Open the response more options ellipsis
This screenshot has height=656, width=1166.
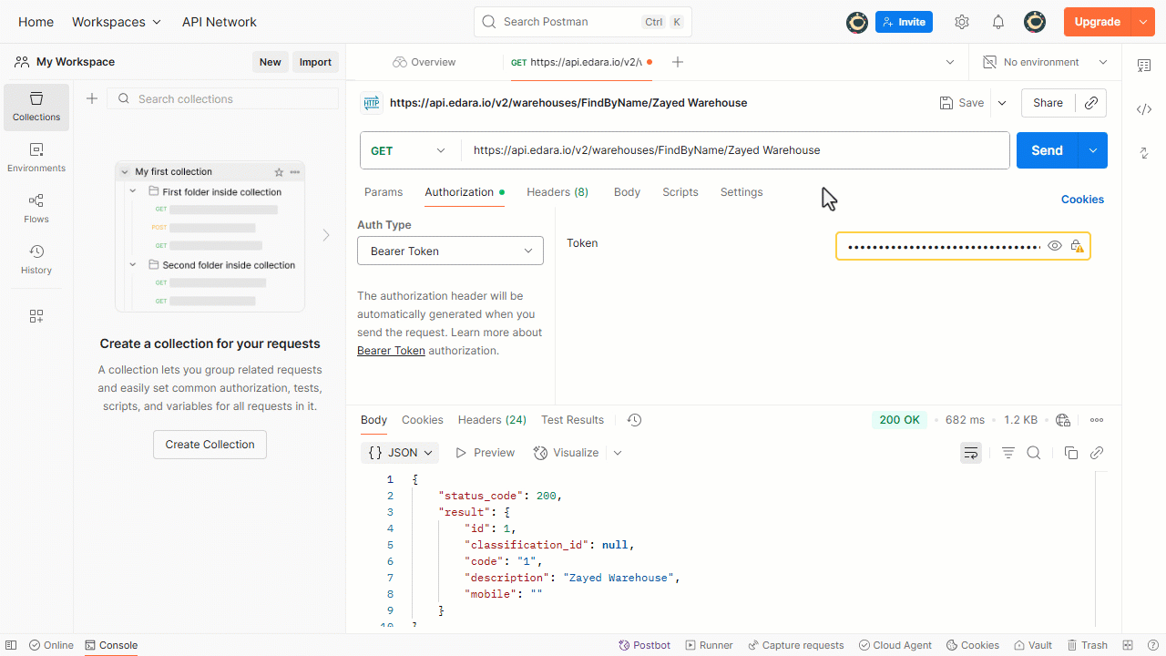click(1097, 420)
